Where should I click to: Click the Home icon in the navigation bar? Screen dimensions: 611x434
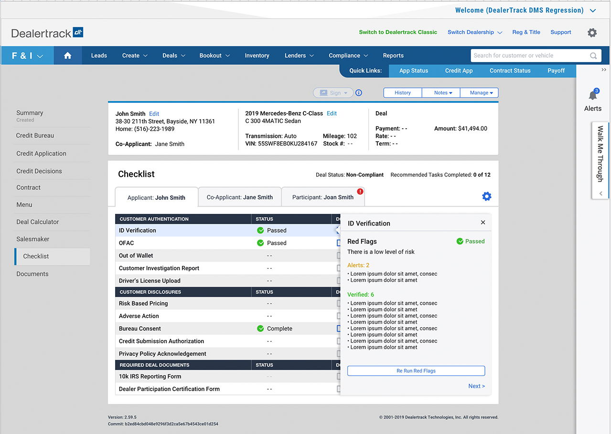coord(67,56)
